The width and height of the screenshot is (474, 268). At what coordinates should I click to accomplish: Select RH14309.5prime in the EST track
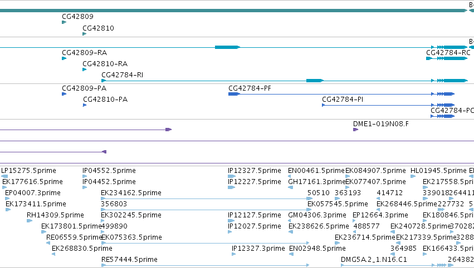pos(55,215)
